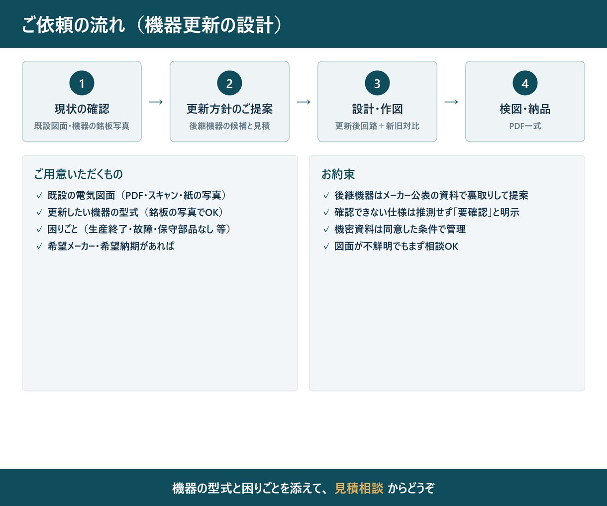Click the text 機密資料は同意した条件で管理

tap(400, 229)
